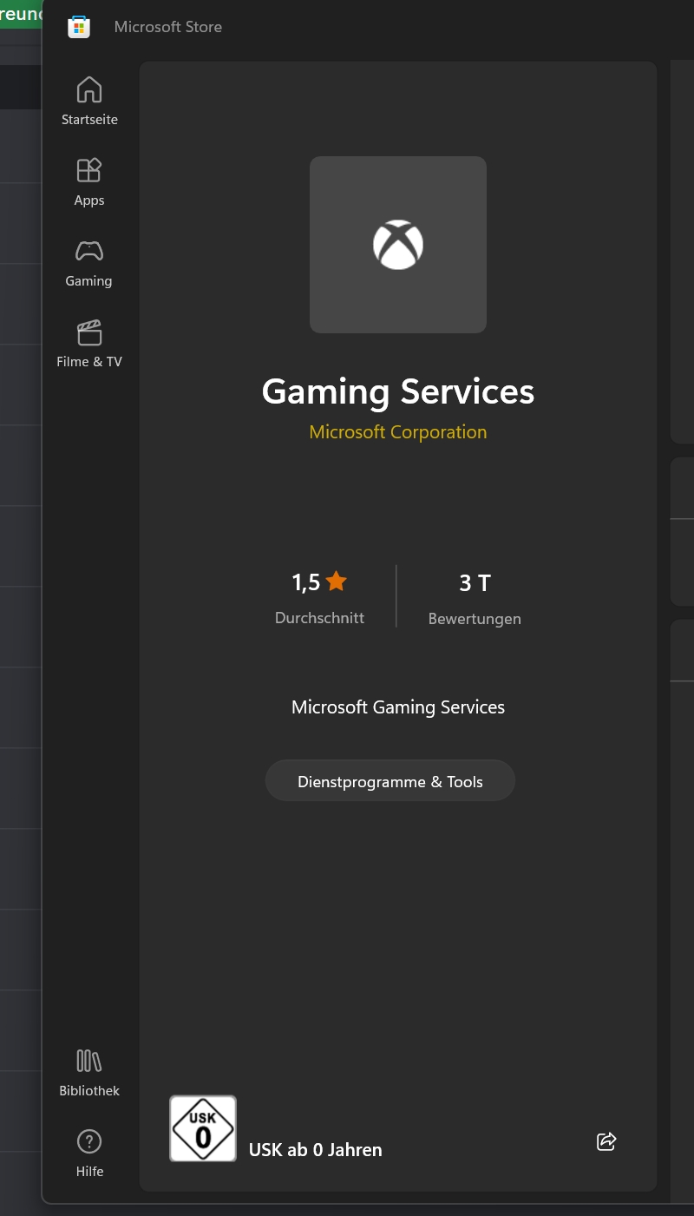694x1216 pixels.
Task: Open the Gaming section
Action: (x=89, y=263)
